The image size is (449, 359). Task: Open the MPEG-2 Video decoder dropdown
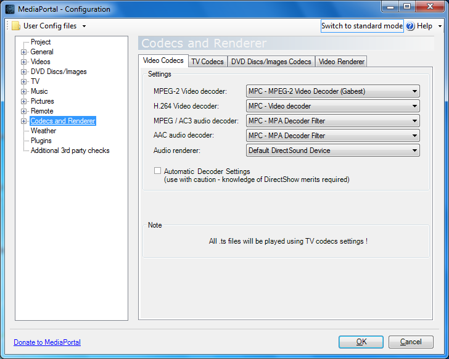pos(332,91)
